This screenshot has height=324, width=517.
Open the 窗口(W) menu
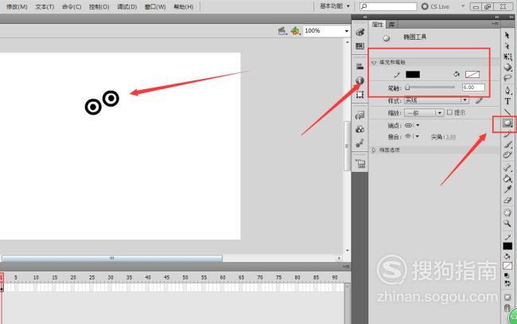[x=155, y=6]
